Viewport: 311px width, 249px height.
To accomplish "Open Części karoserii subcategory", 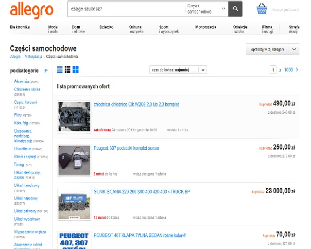I will click(x=25, y=102).
